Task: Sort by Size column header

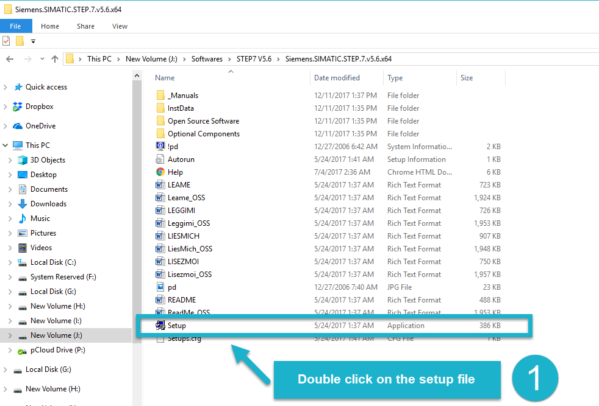Action: (467, 78)
